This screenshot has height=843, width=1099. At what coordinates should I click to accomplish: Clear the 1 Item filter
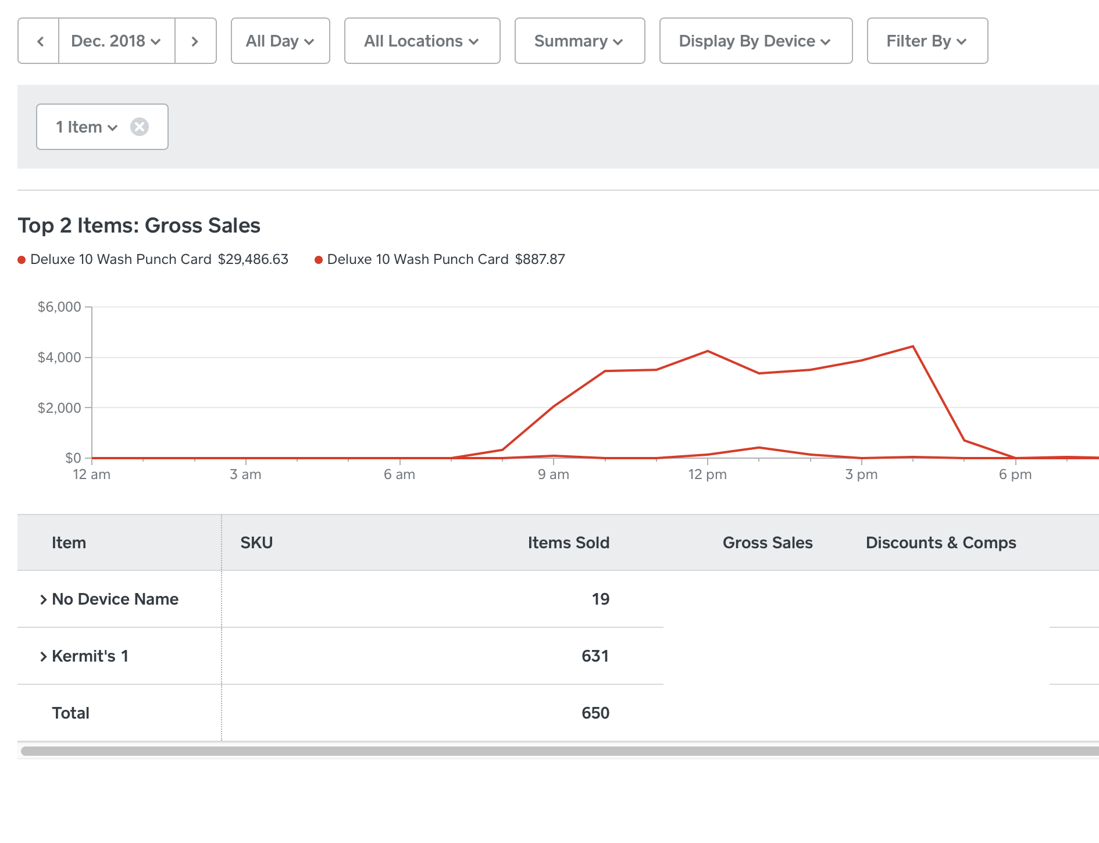pos(140,127)
